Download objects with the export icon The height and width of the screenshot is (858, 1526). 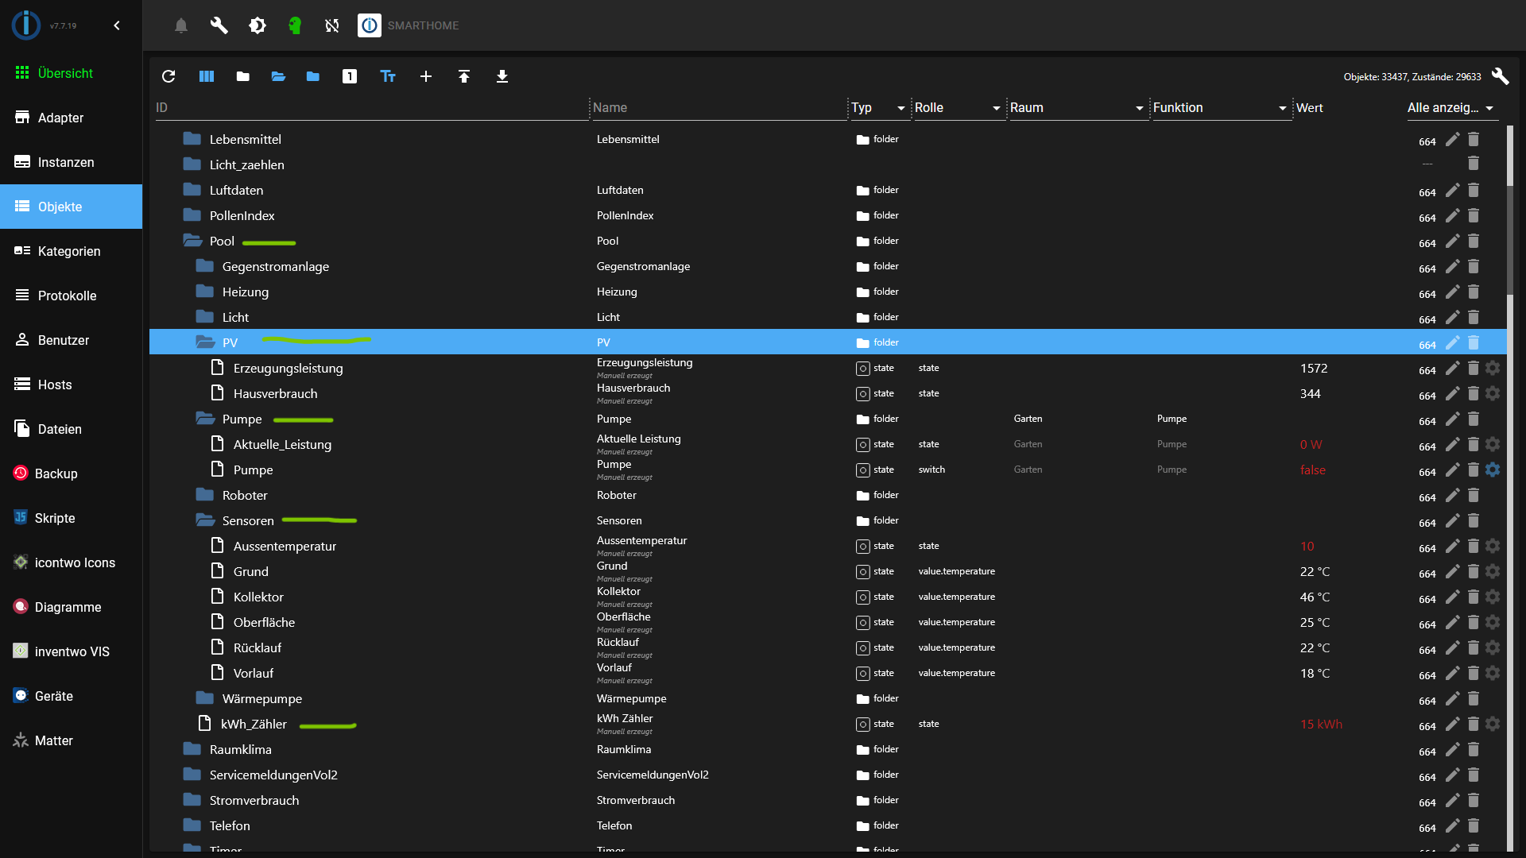click(502, 76)
